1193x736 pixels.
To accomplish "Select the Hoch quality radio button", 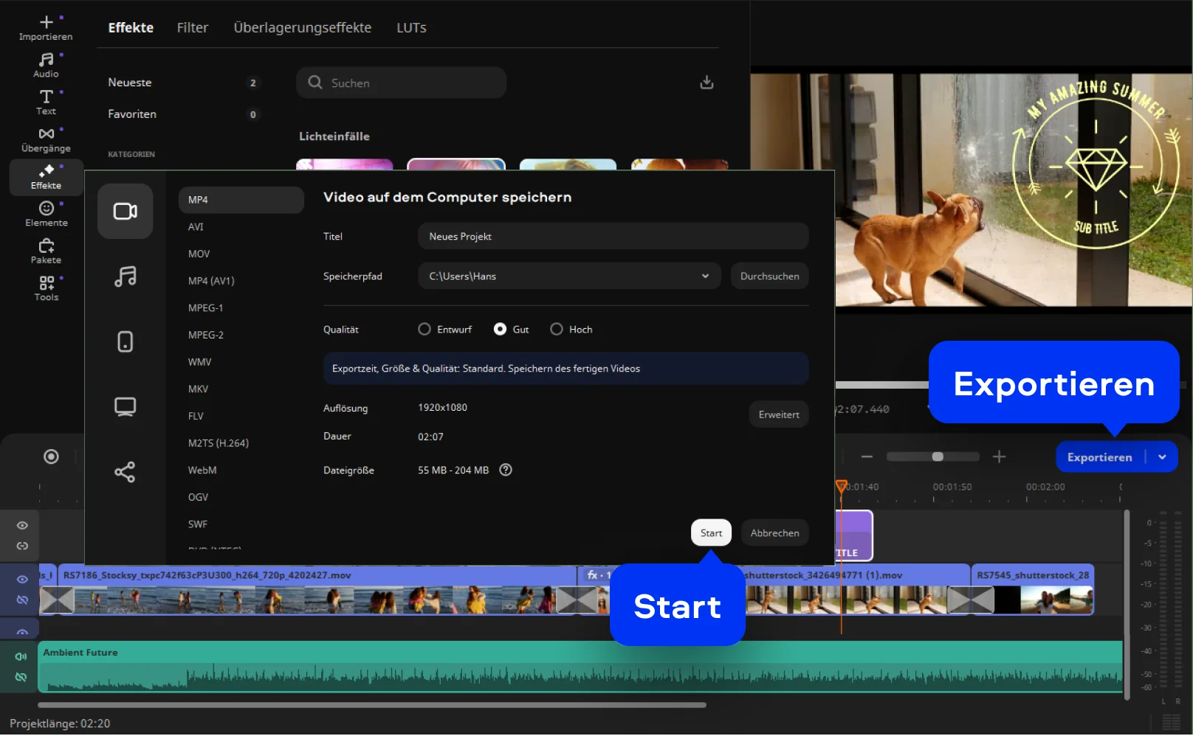I will point(557,330).
